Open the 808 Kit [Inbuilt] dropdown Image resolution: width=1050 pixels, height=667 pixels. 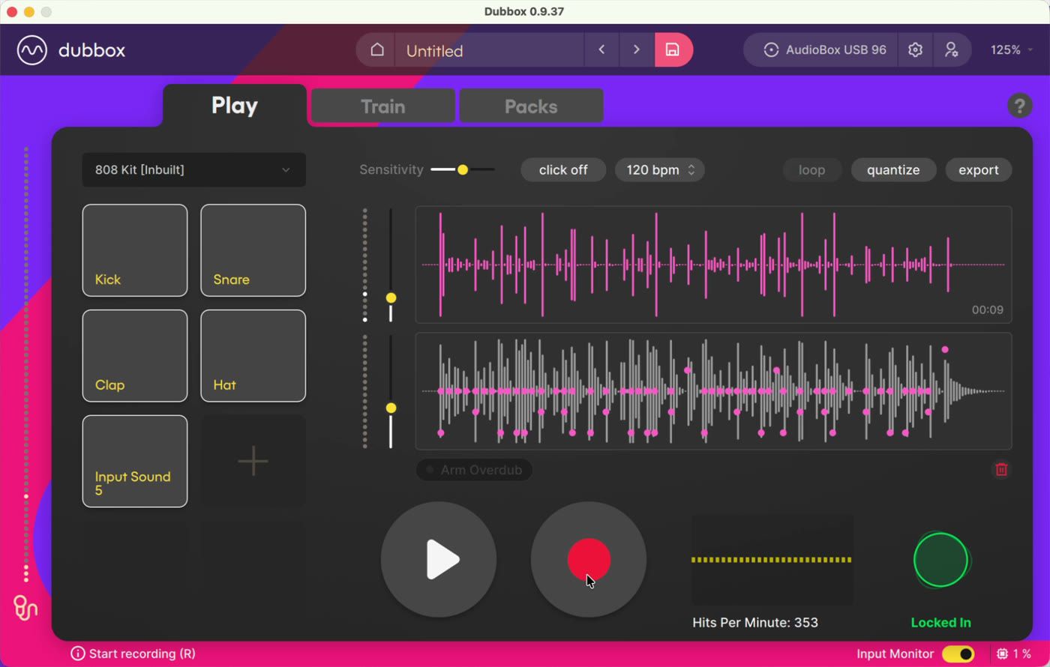(193, 170)
